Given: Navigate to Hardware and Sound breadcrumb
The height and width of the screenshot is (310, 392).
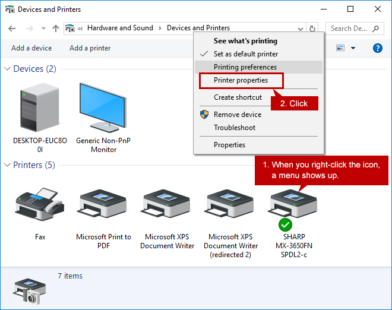Looking at the screenshot, I should pos(120,28).
